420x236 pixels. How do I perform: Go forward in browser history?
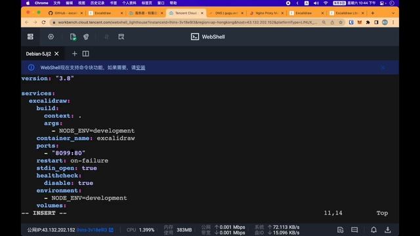pos(35,22)
